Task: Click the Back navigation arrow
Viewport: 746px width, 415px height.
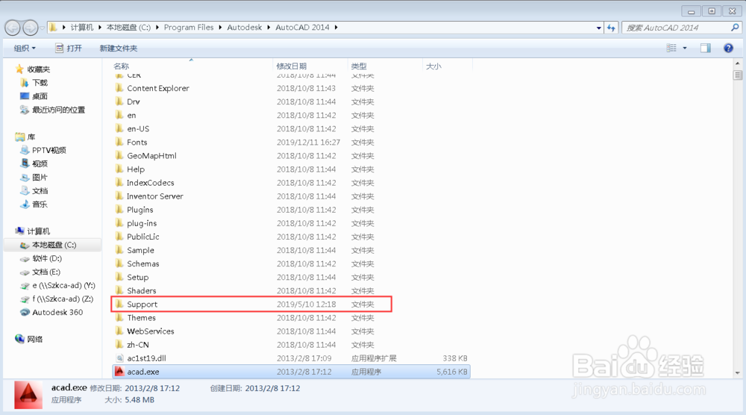Action: [x=13, y=28]
